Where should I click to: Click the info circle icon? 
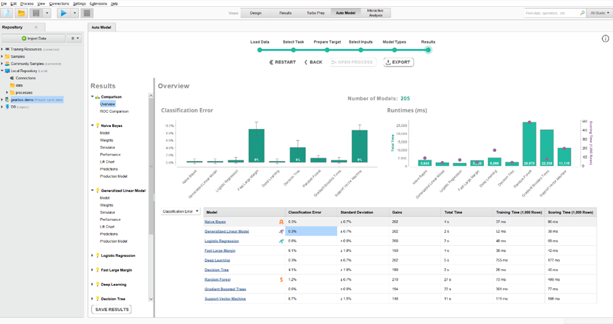click(x=605, y=38)
